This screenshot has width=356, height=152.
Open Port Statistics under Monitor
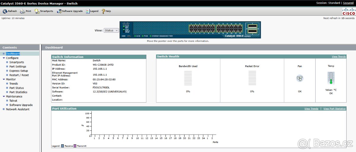[18, 92]
